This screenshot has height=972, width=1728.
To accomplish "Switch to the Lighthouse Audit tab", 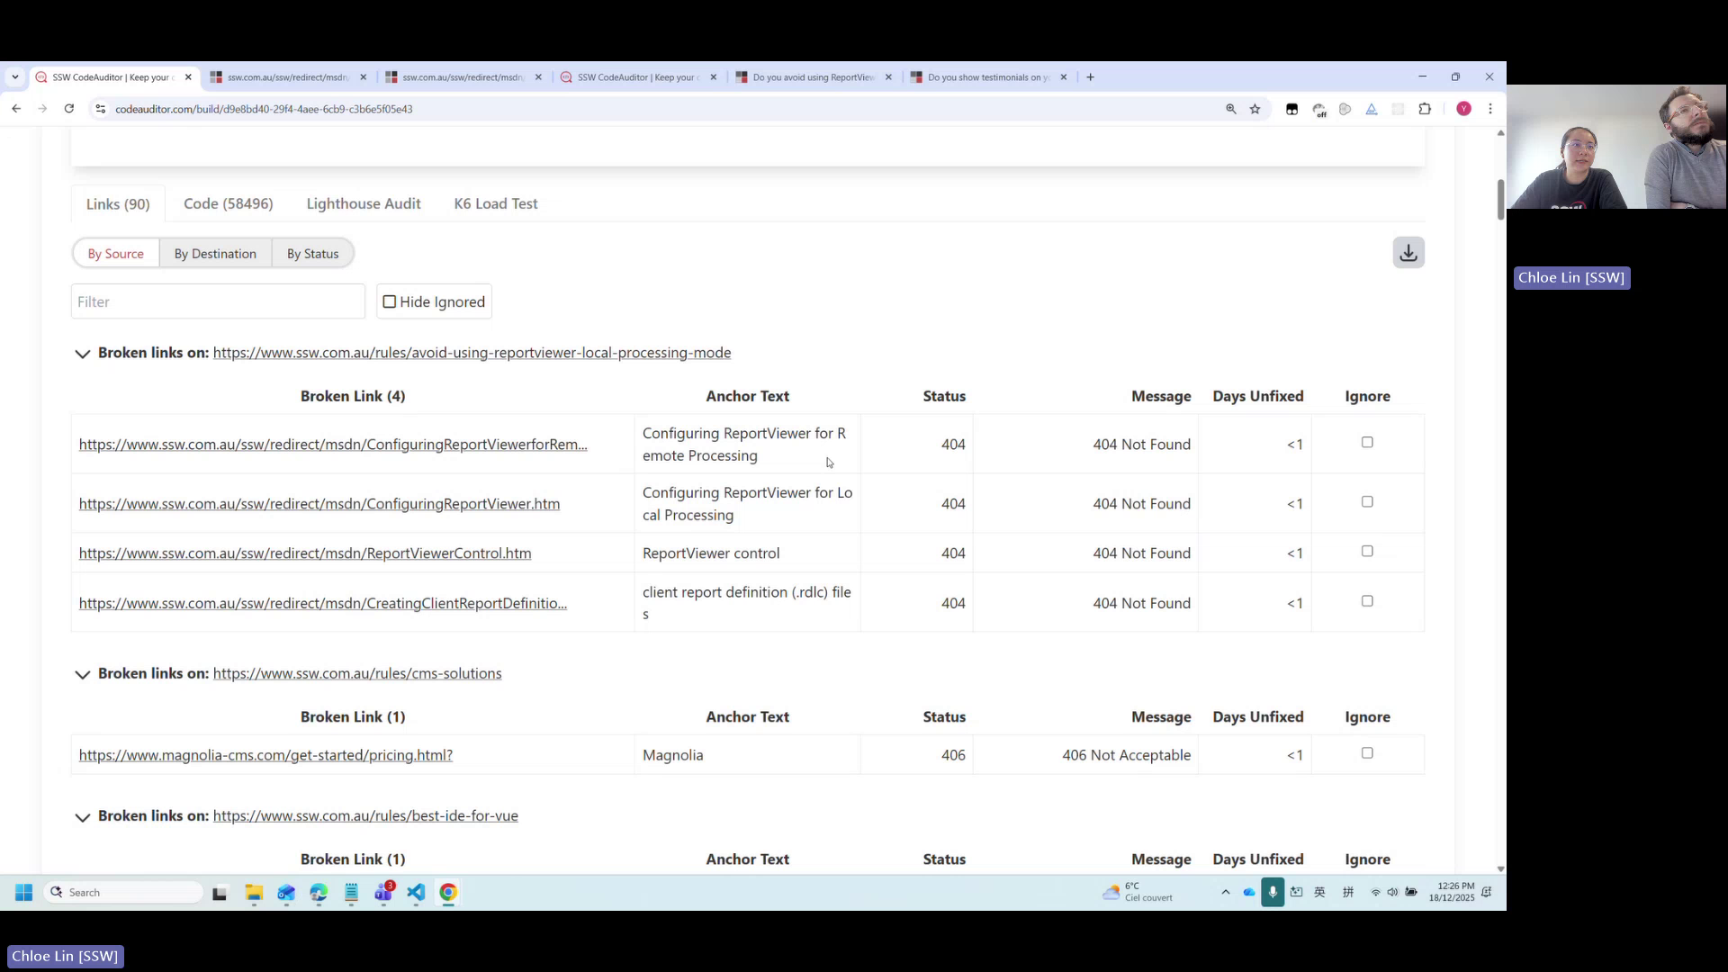I will coord(363,203).
